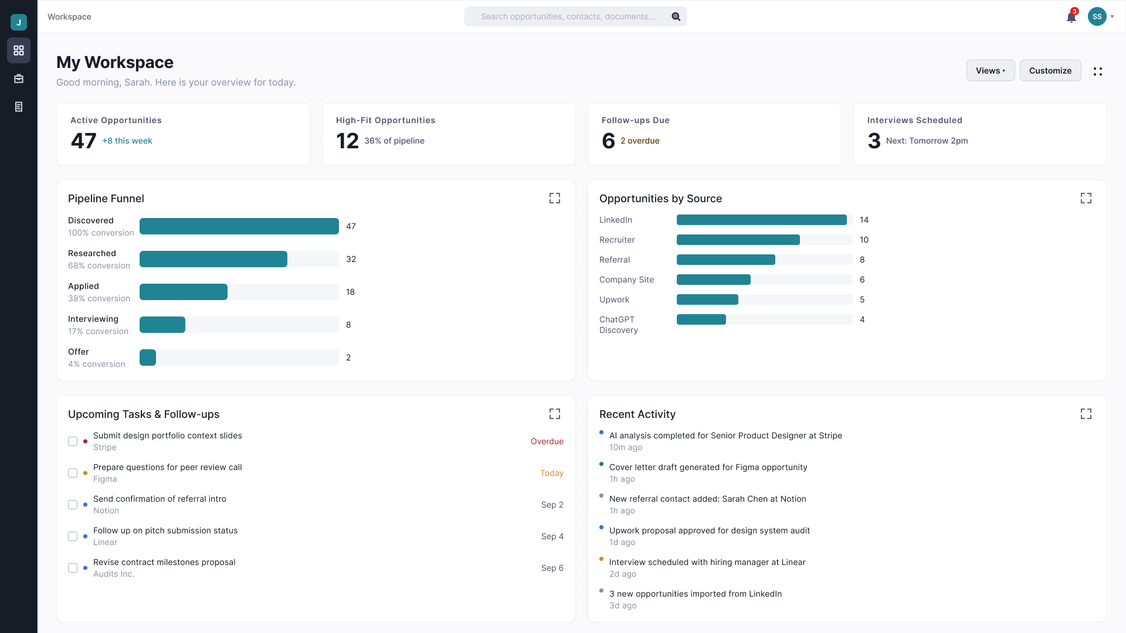Open 'New referral contact added' Notion activity
The height and width of the screenshot is (633, 1126).
[x=708, y=499]
